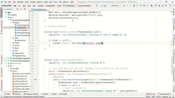175x98 pixels.
Task: Open the File menu
Action: pyautogui.click(x=5, y=2)
